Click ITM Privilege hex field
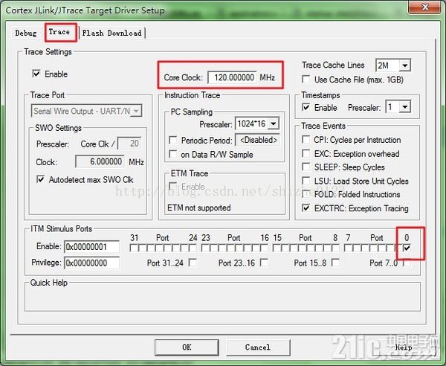Screen dimensions: 446x366 coord(92,263)
